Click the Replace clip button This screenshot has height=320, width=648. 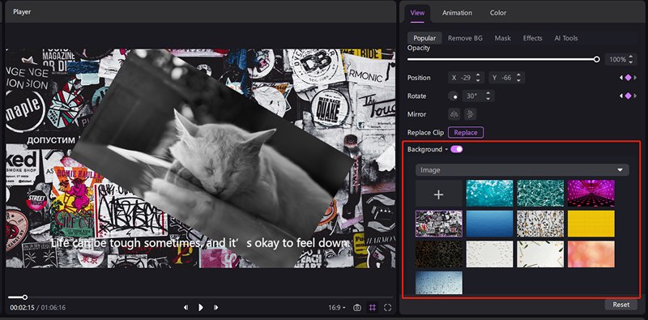tap(466, 133)
